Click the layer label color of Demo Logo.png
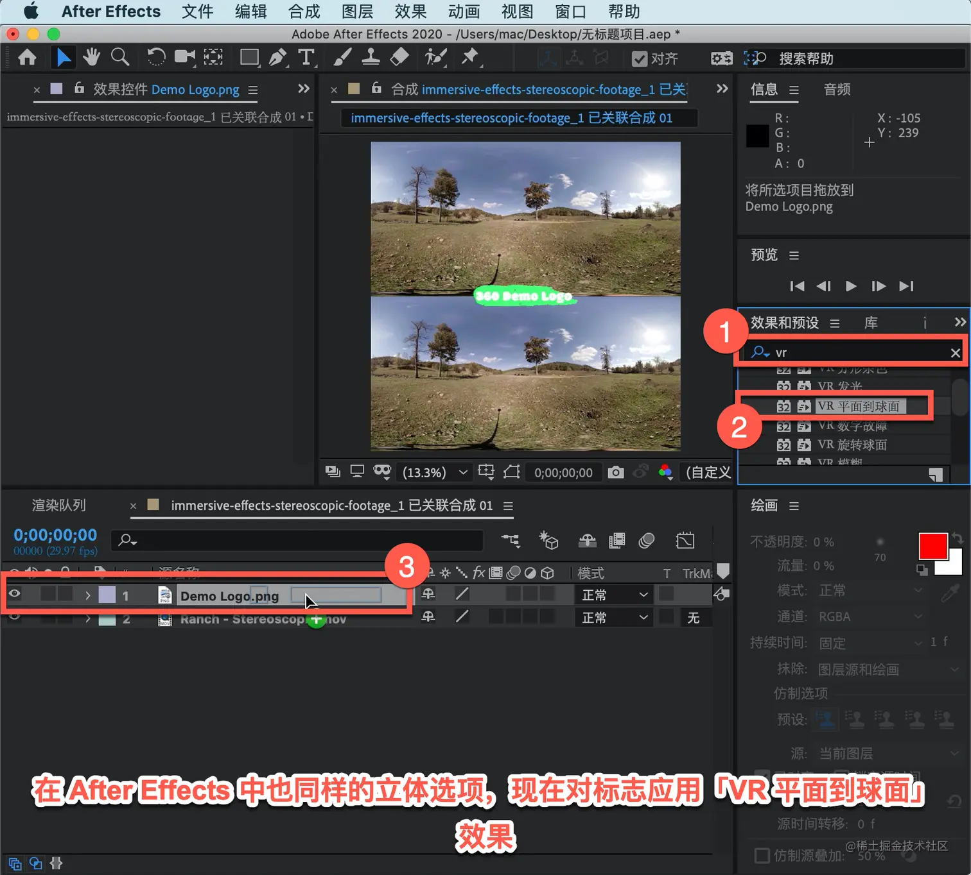 point(107,595)
